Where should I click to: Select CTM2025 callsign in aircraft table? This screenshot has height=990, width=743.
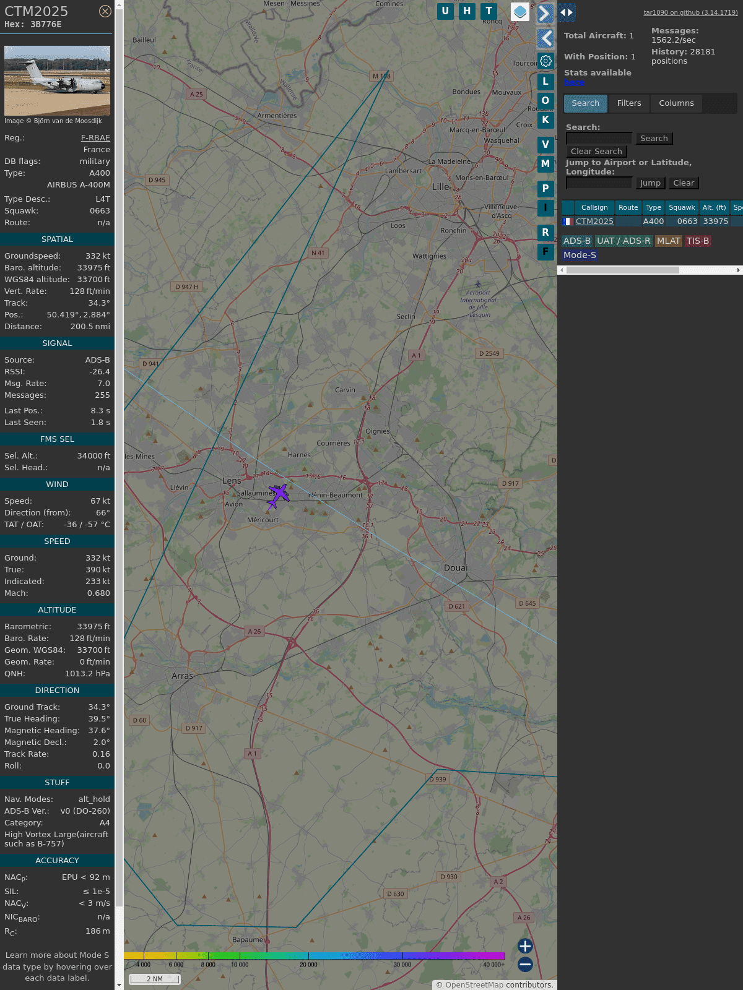[594, 222]
